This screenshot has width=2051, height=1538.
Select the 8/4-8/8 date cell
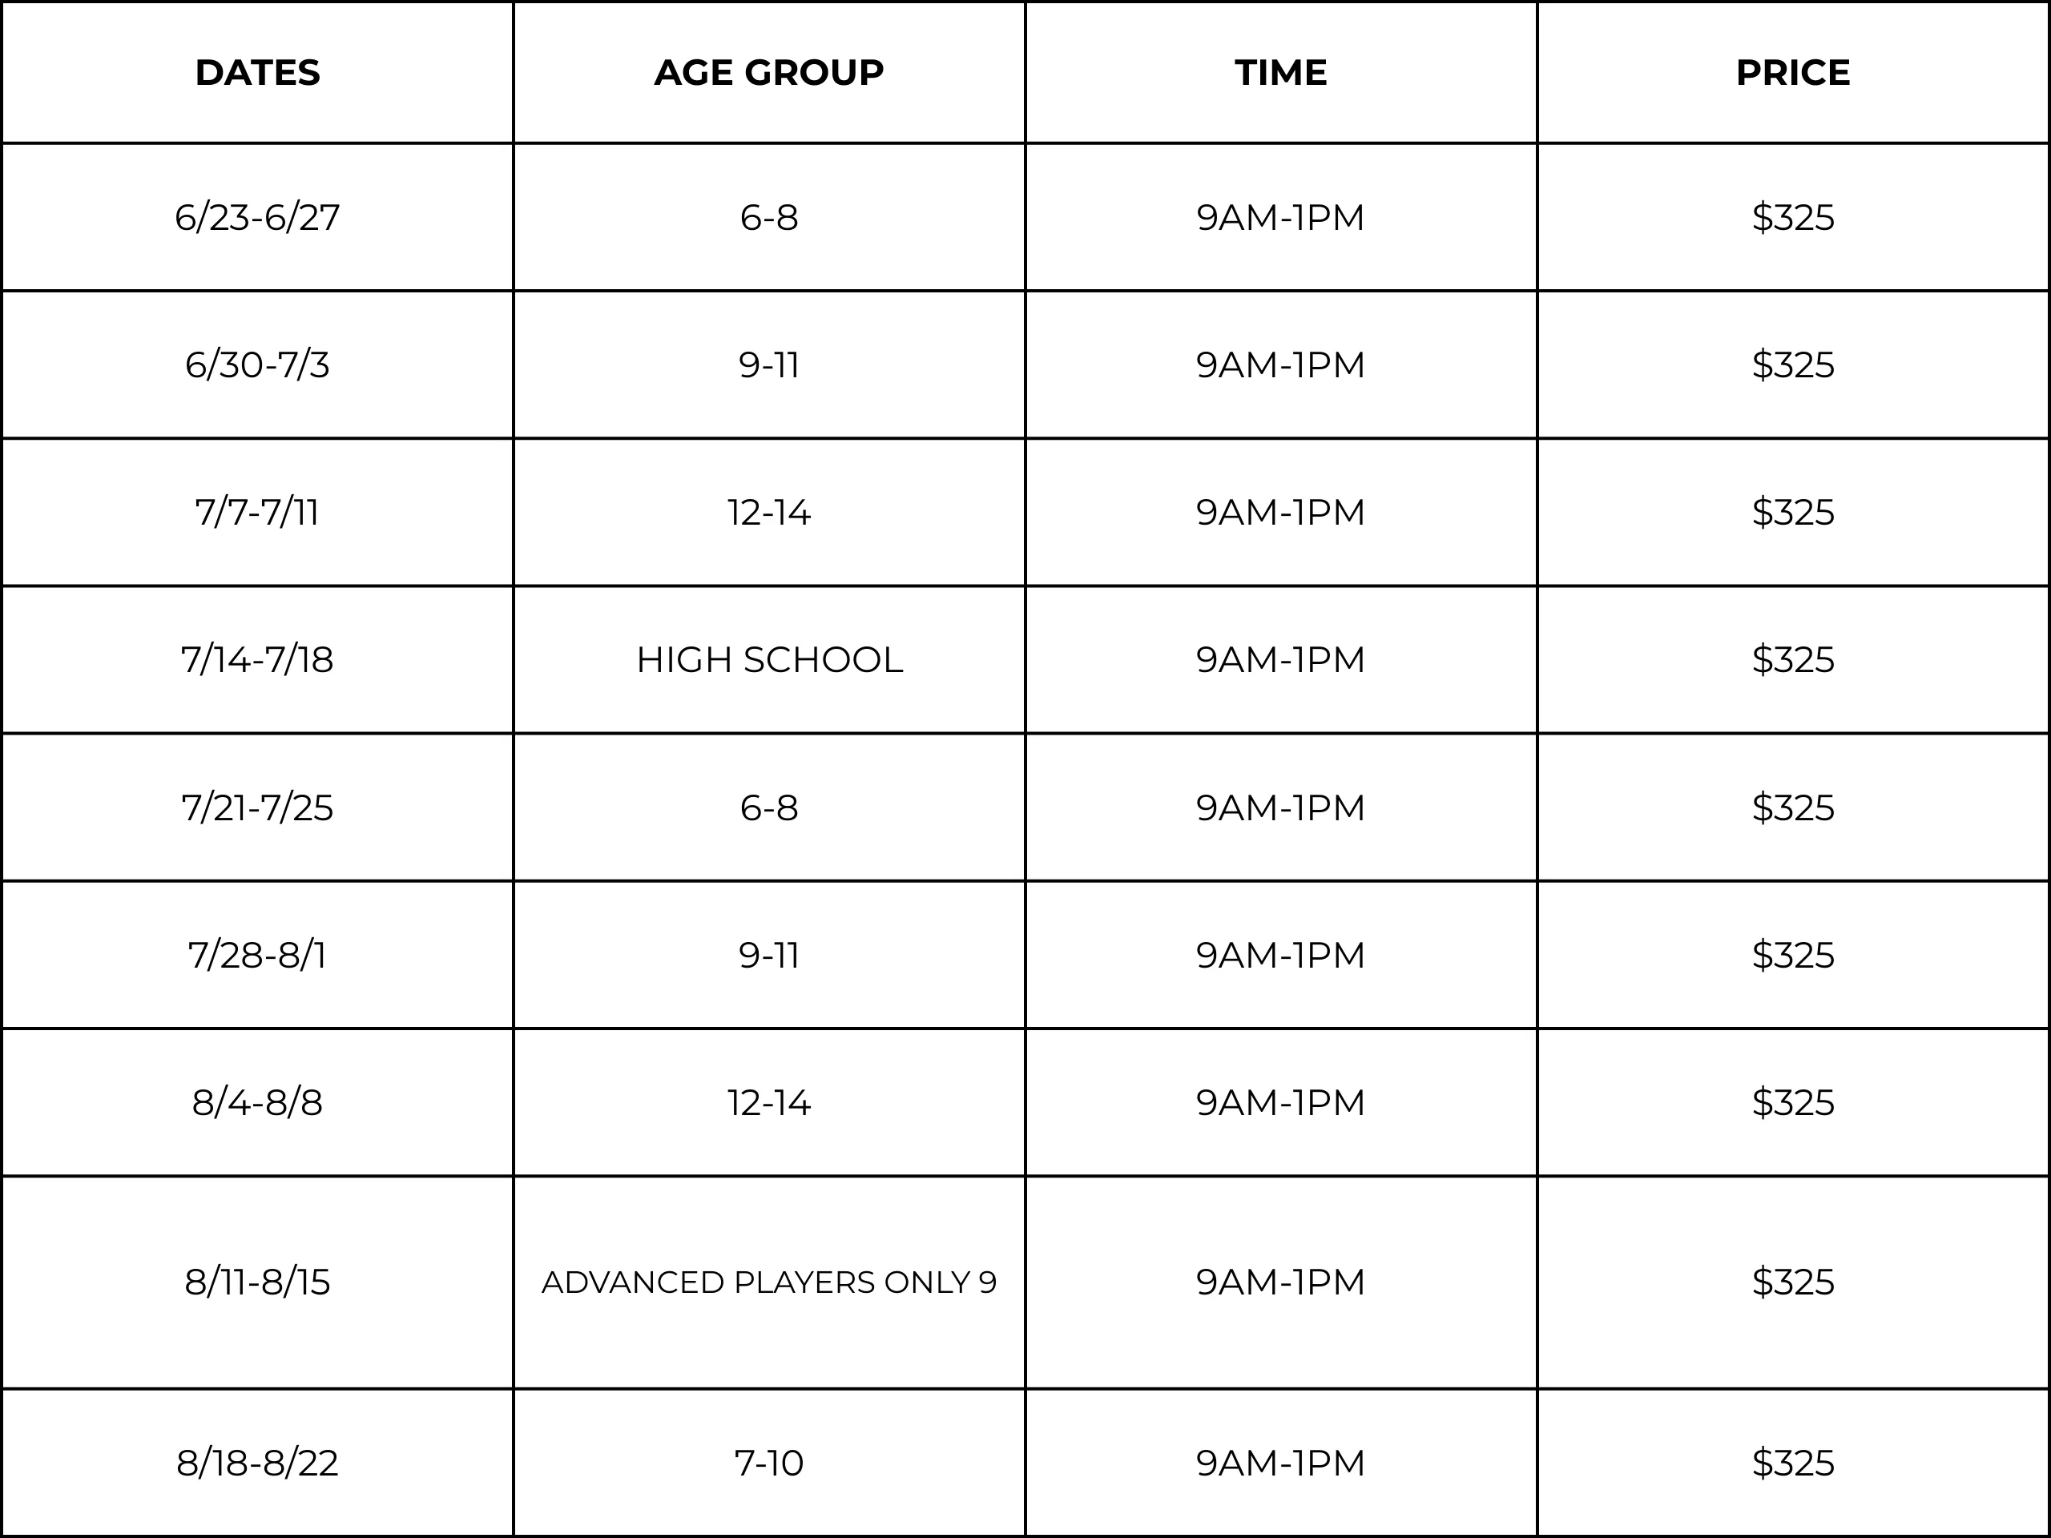click(257, 1102)
